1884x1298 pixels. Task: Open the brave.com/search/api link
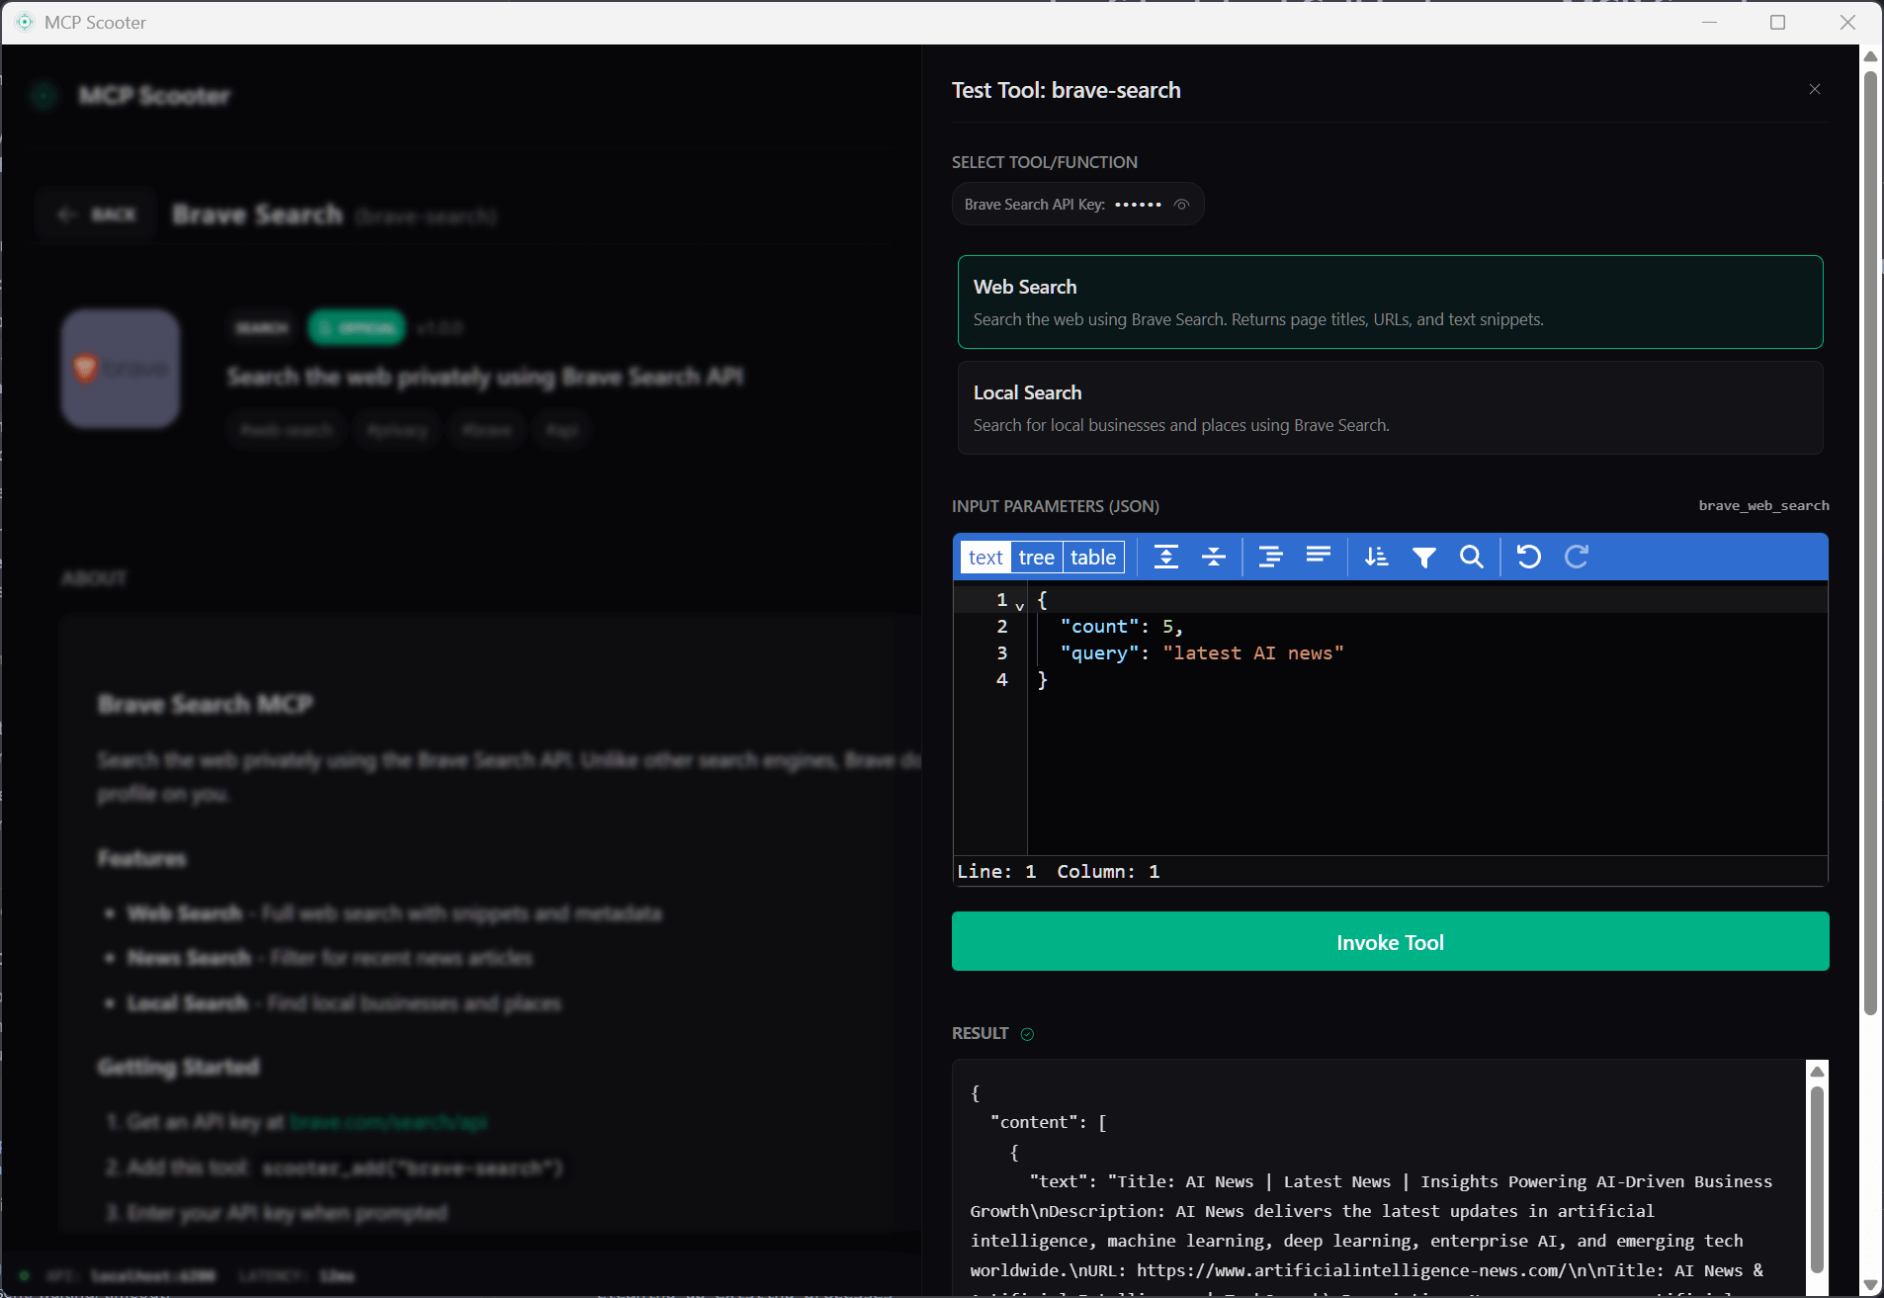[388, 1122]
